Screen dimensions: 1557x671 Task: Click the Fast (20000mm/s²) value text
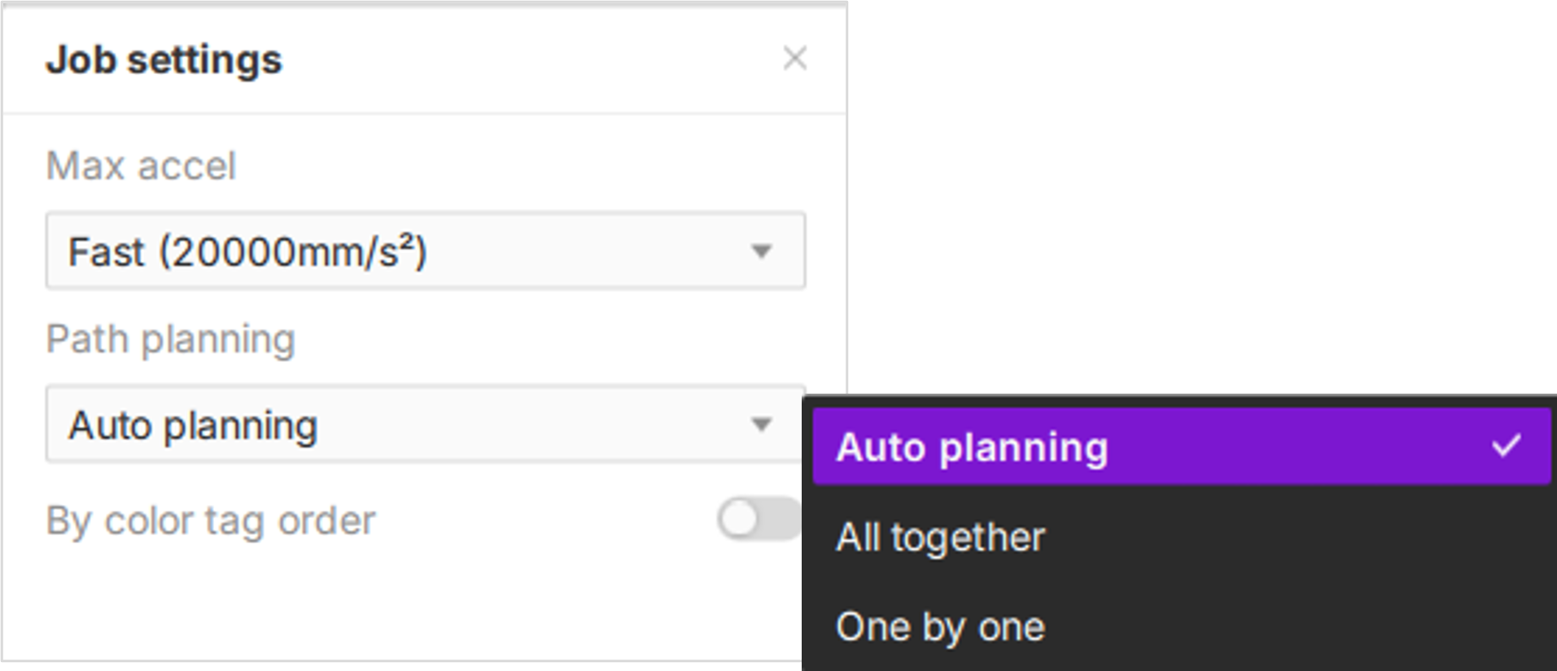pyautogui.click(x=247, y=251)
